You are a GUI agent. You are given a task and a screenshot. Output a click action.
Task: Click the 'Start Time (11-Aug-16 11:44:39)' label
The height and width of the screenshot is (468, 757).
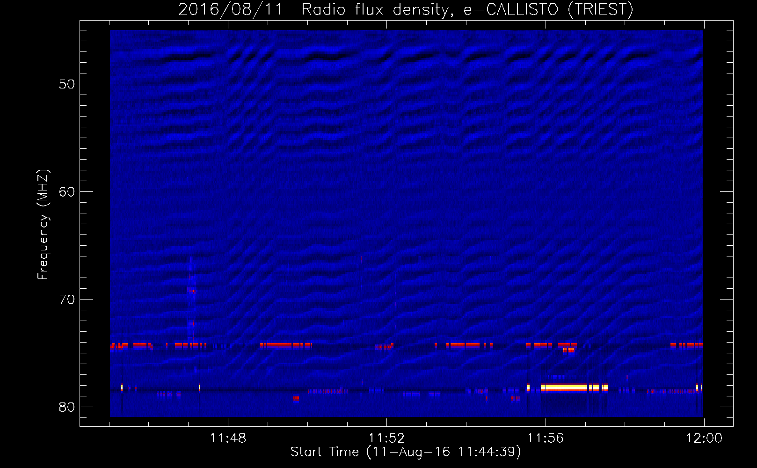[406, 452]
